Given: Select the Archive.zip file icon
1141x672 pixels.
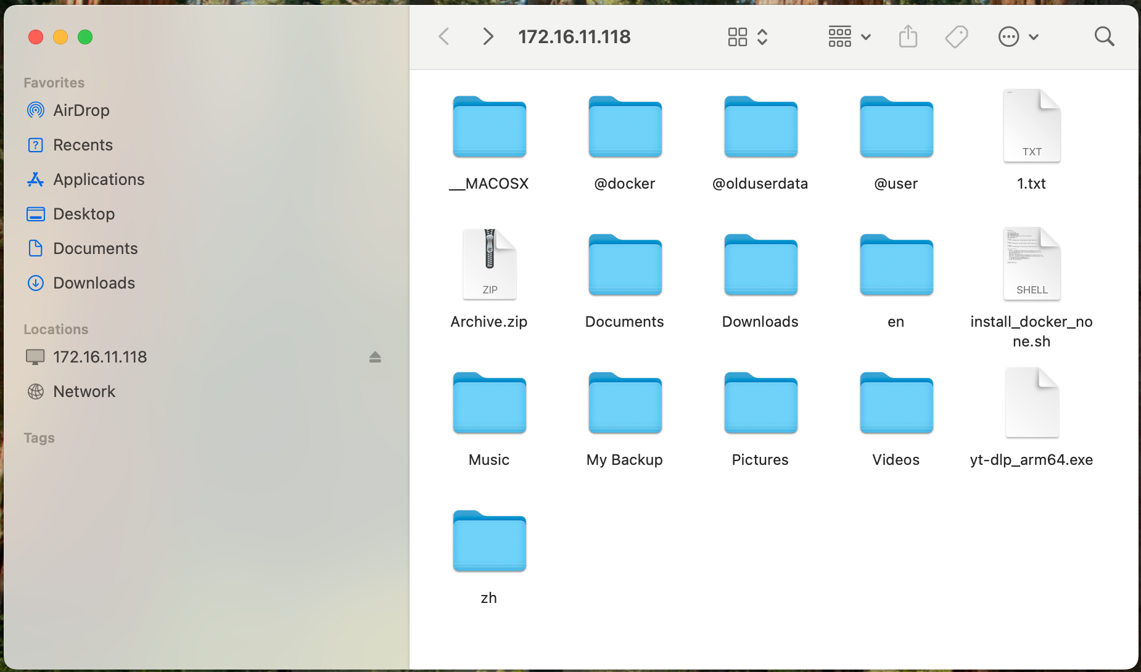Looking at the screenshot, I should click(x=489, y=264).
